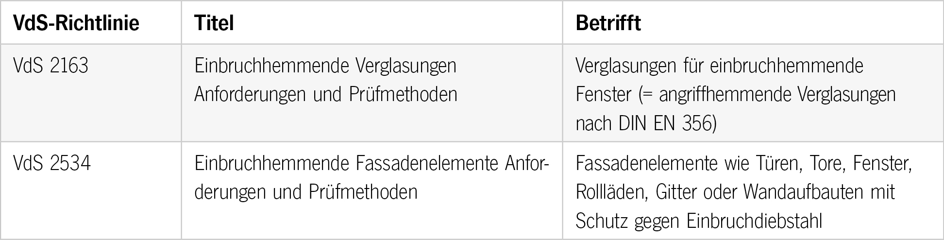
Task: Click the text angriffhemmende Verglasungen
Action: coord(777,94)
